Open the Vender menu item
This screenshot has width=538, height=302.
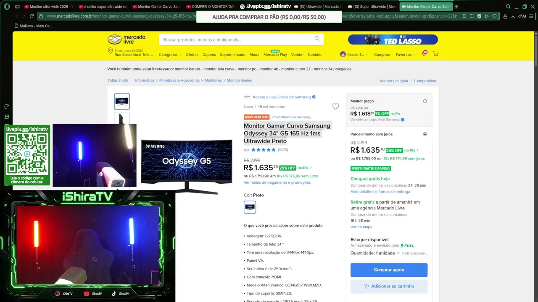(x=297, y=55)
